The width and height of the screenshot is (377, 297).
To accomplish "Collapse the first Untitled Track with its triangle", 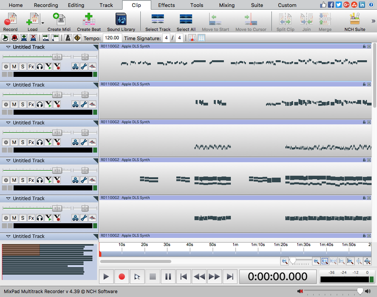I will pyautogui.click(x=8, y=47).
